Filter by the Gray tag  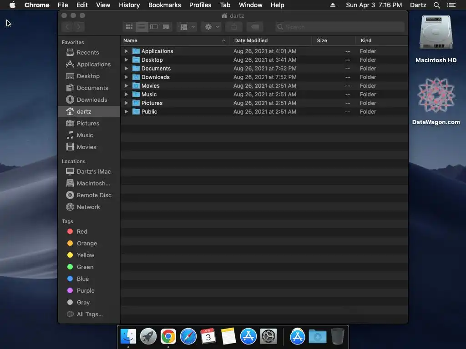[x=89, y=302]
